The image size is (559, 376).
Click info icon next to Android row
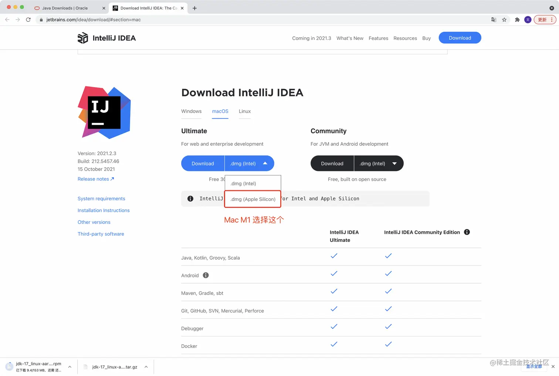[206, 275]
